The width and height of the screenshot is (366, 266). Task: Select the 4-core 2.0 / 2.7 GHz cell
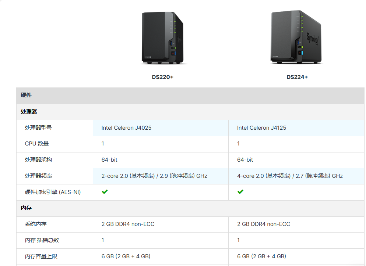pos(296,176)
